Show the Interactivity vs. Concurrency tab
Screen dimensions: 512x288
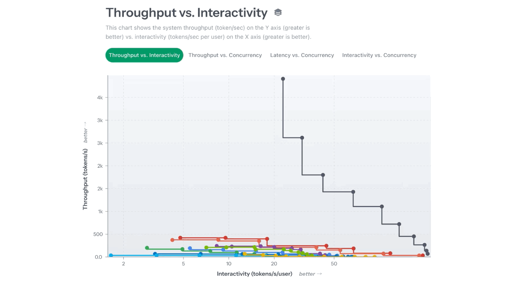(x=379, y=55)
